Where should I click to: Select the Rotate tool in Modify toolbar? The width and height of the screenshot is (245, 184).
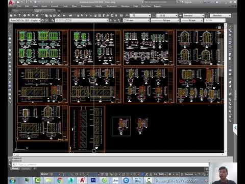click(230, 51)
